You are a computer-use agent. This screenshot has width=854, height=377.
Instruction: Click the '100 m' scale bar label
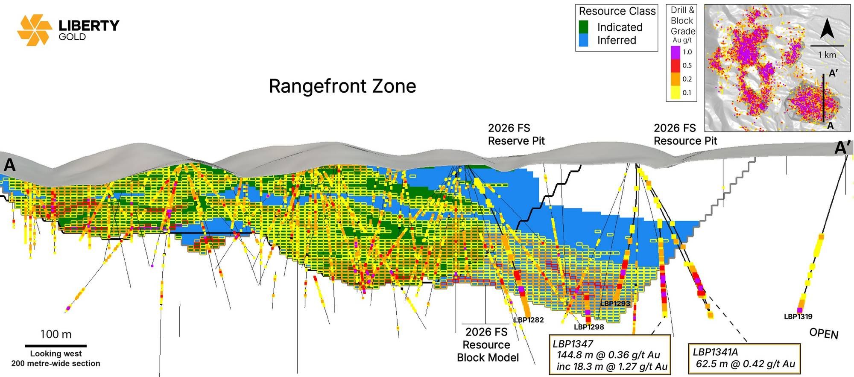[x=56, y=334]
